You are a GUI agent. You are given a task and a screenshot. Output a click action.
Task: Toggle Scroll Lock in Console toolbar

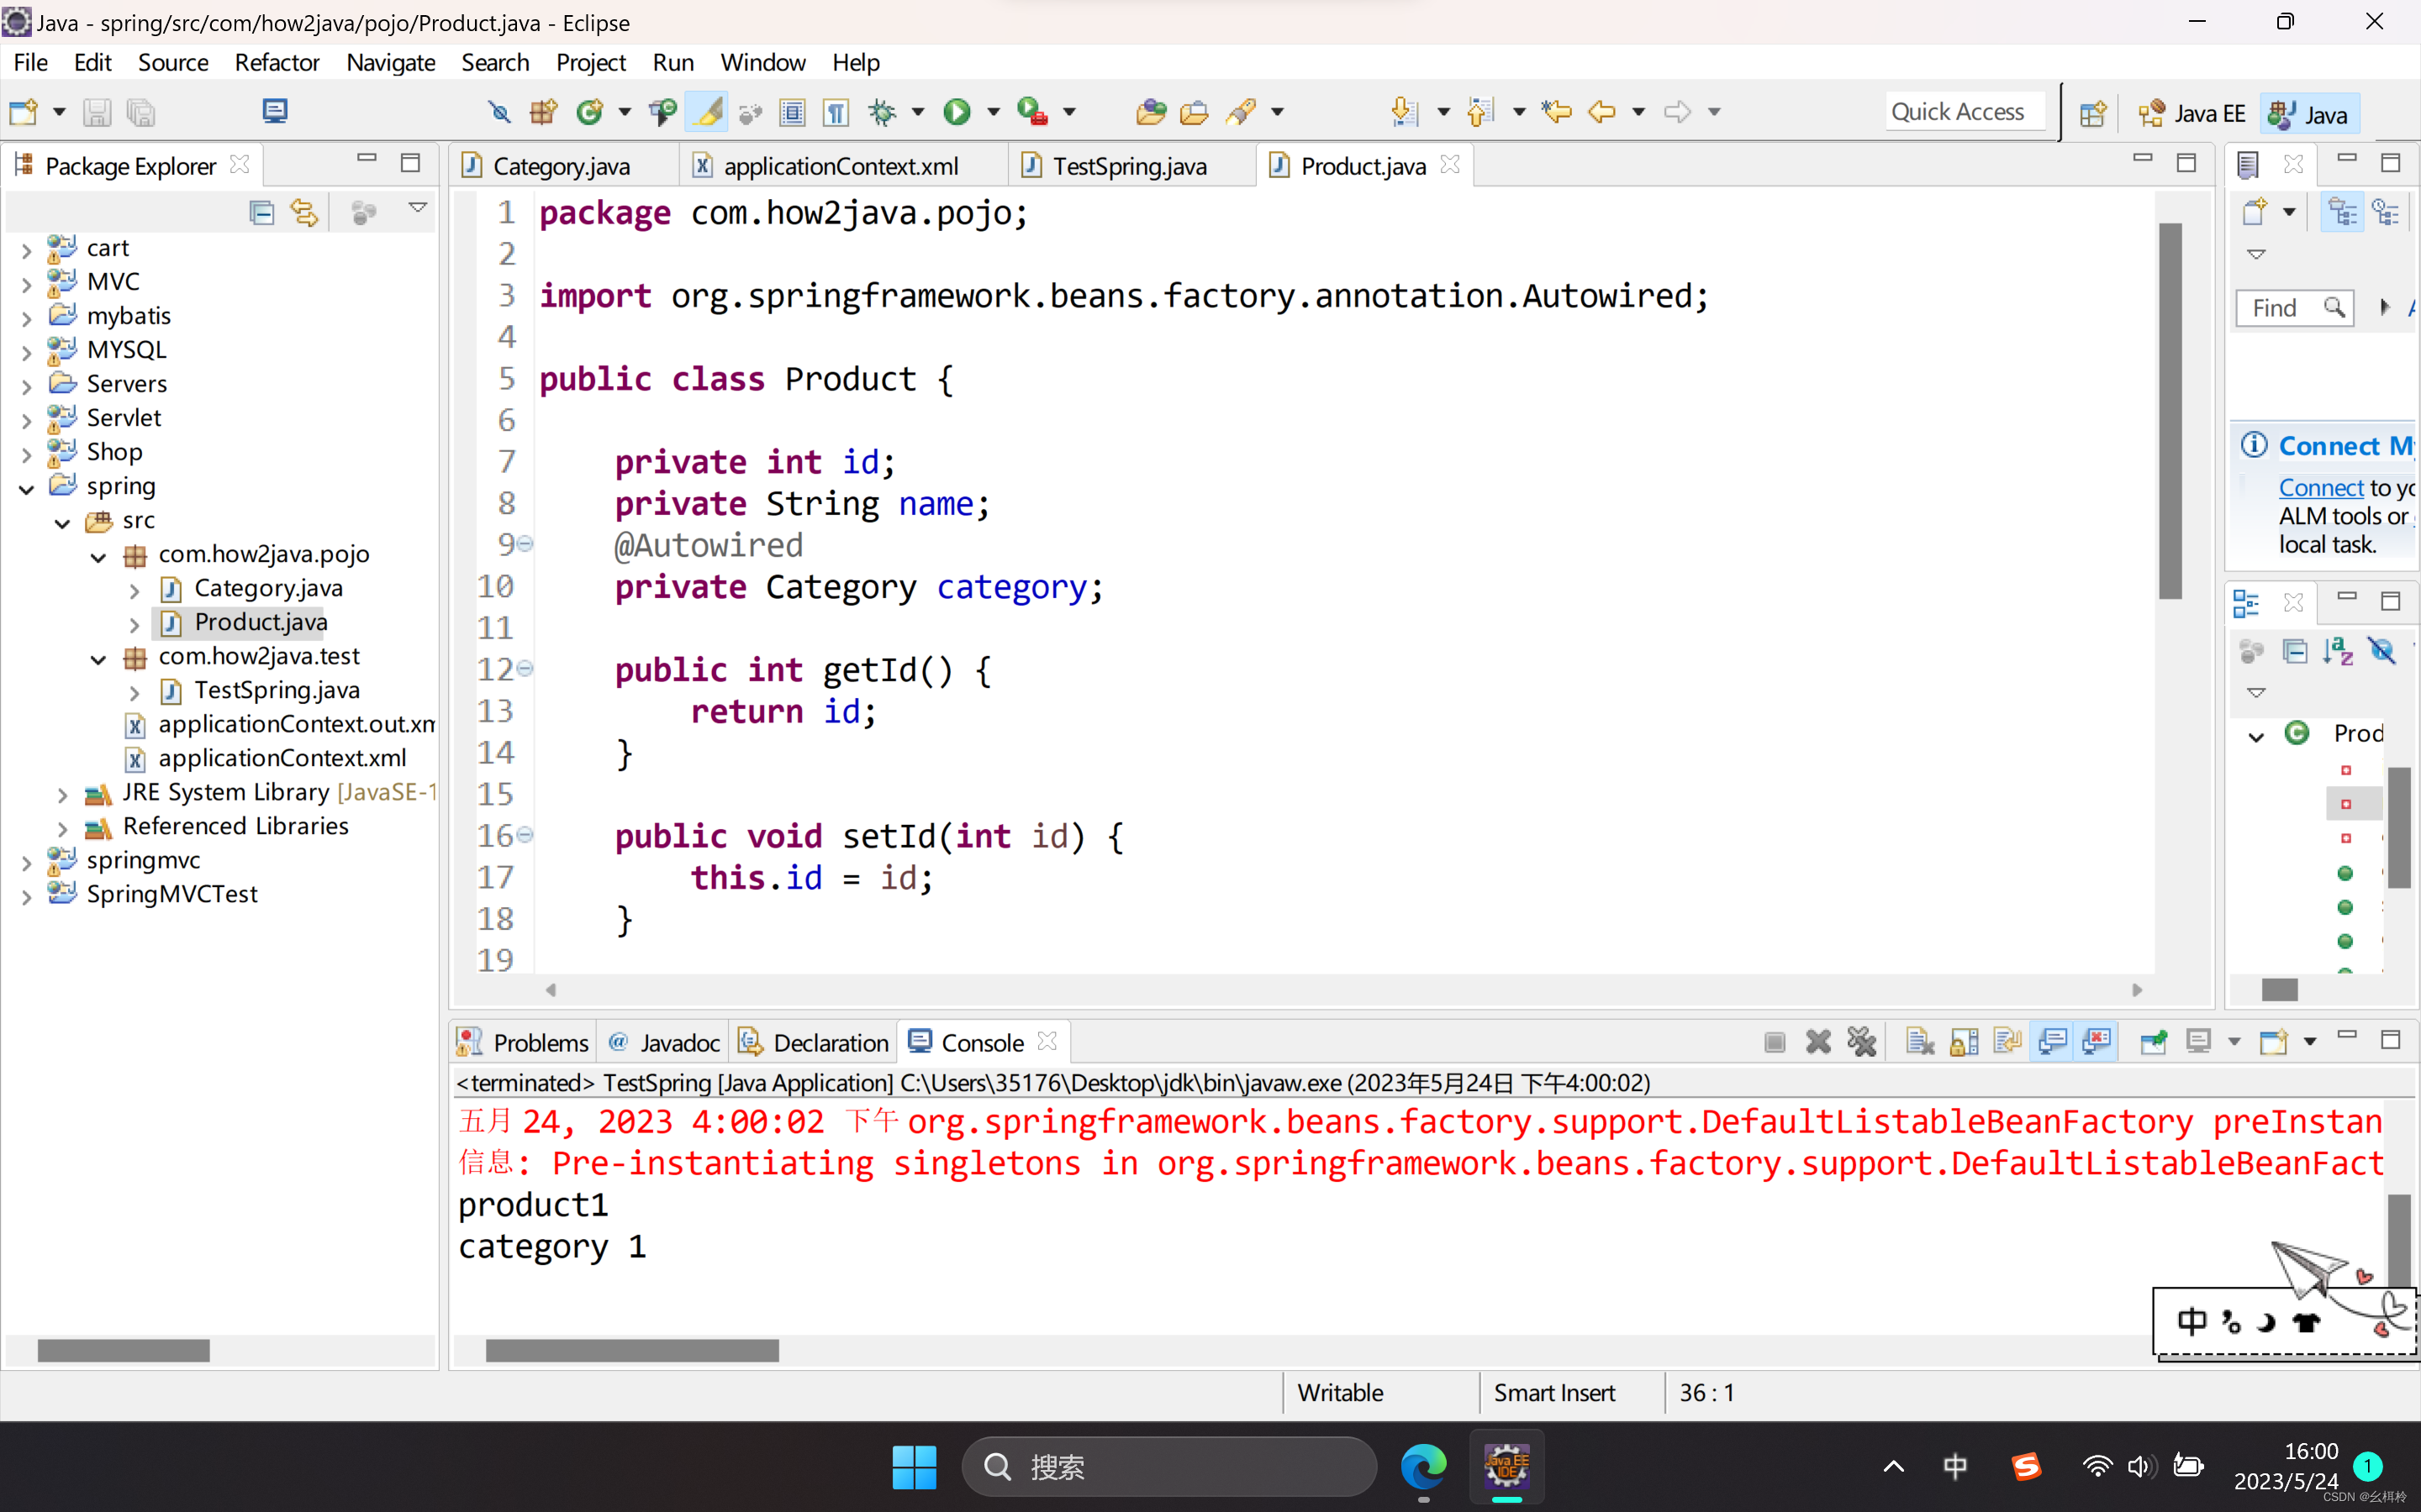[x=1964, y=1042]
